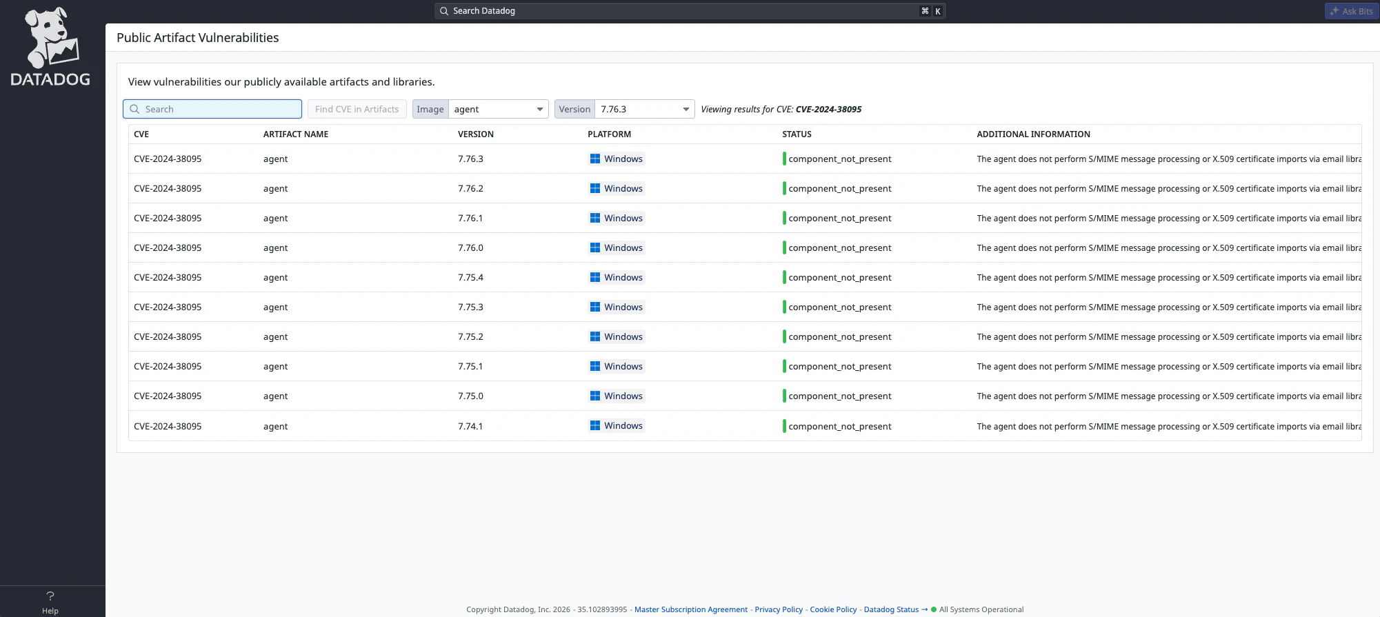Image resolution: width=1380 pixels, height=617 pixels.
Task: Click Windows platform icon for version 7.75.4
Action: tap(595, 278)
